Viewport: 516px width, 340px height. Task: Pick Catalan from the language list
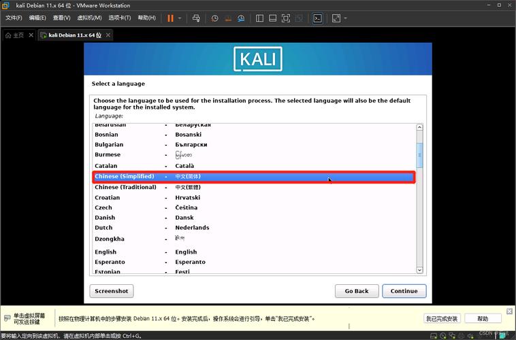[x=253, y=166]
